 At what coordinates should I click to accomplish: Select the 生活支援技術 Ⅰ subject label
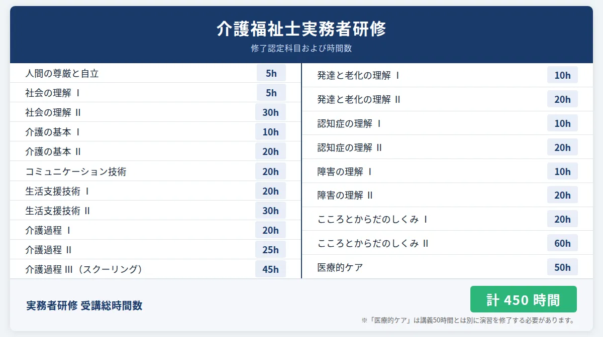[57, 191]
